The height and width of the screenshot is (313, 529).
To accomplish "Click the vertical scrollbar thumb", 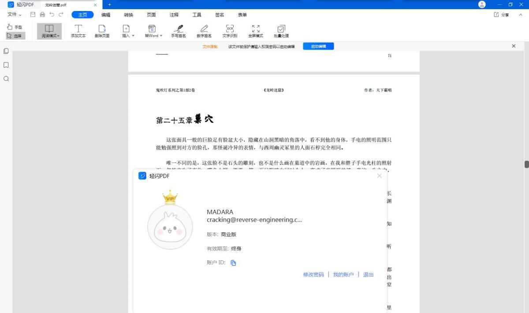I will [x=526, y=164].
